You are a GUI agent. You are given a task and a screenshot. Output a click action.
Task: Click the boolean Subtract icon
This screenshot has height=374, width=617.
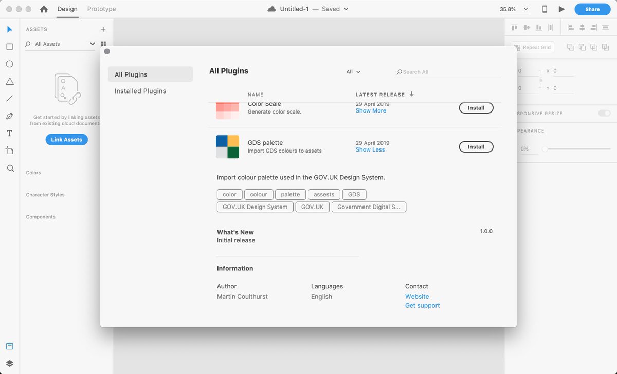click(x=582, y=47)
